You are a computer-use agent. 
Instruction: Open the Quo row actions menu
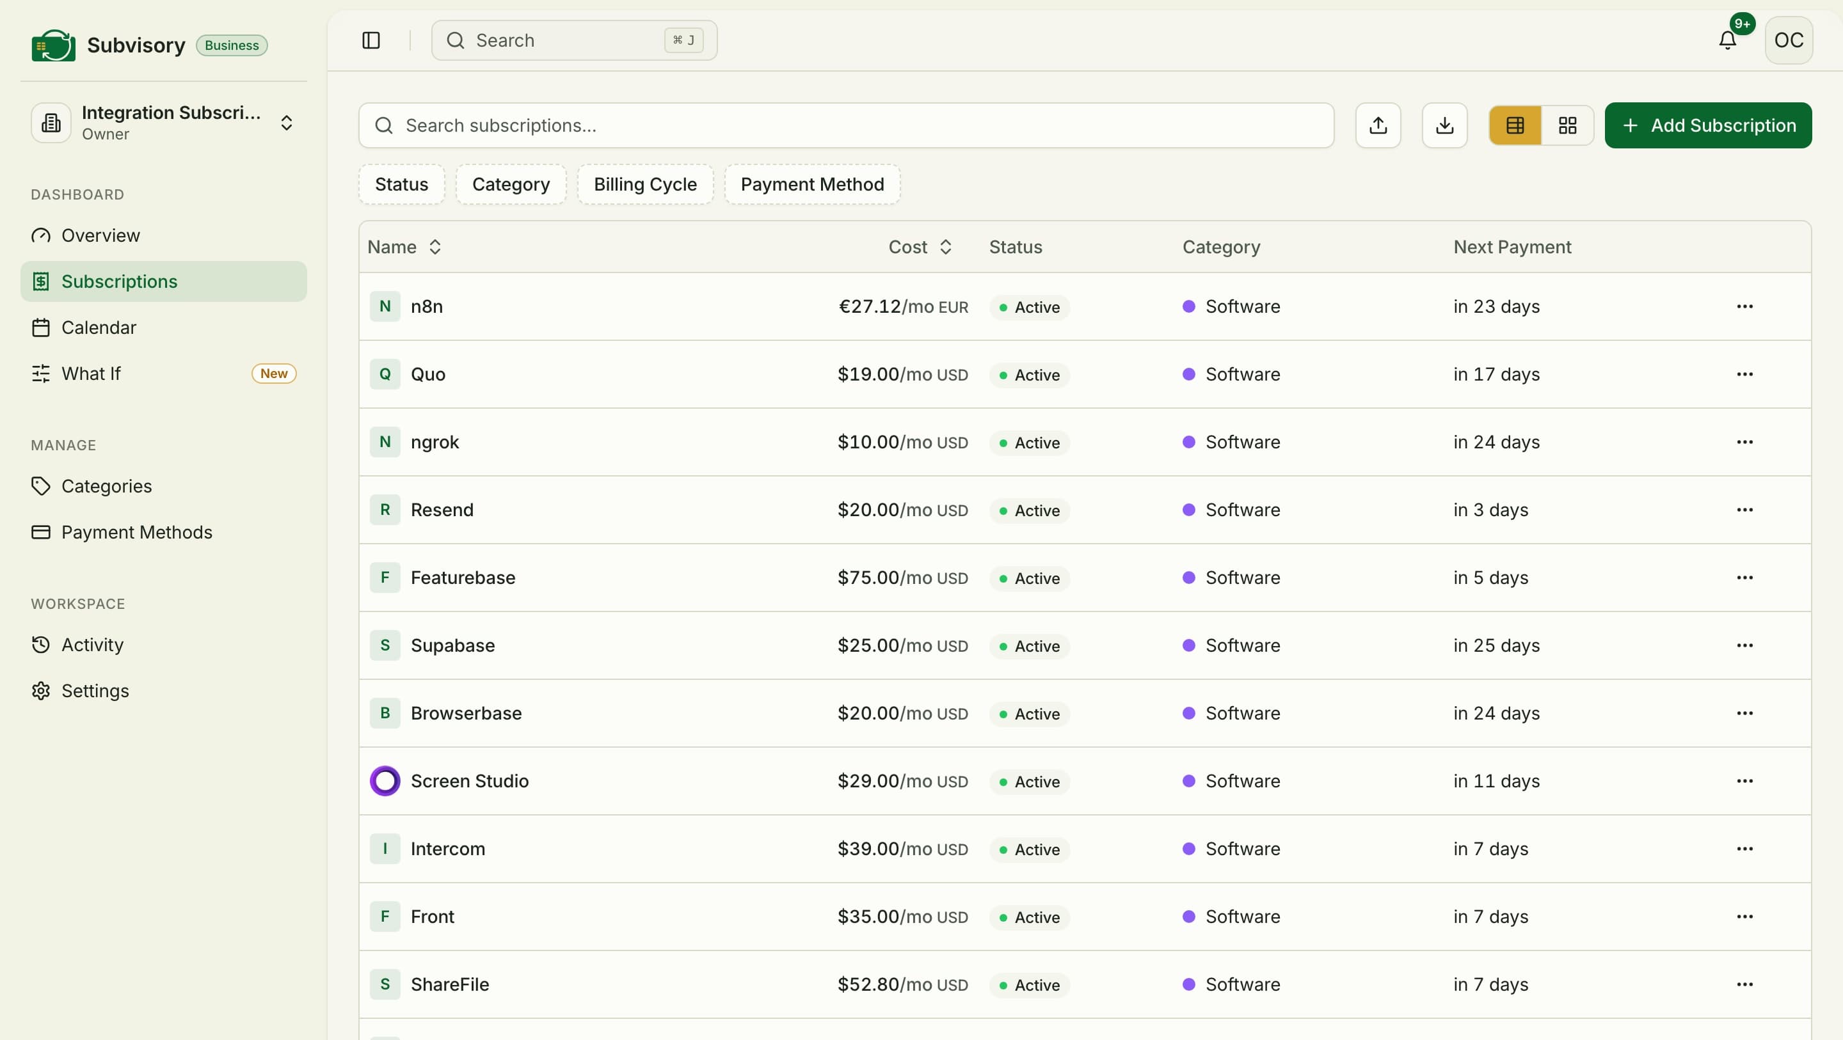[x=1744, y=374]
